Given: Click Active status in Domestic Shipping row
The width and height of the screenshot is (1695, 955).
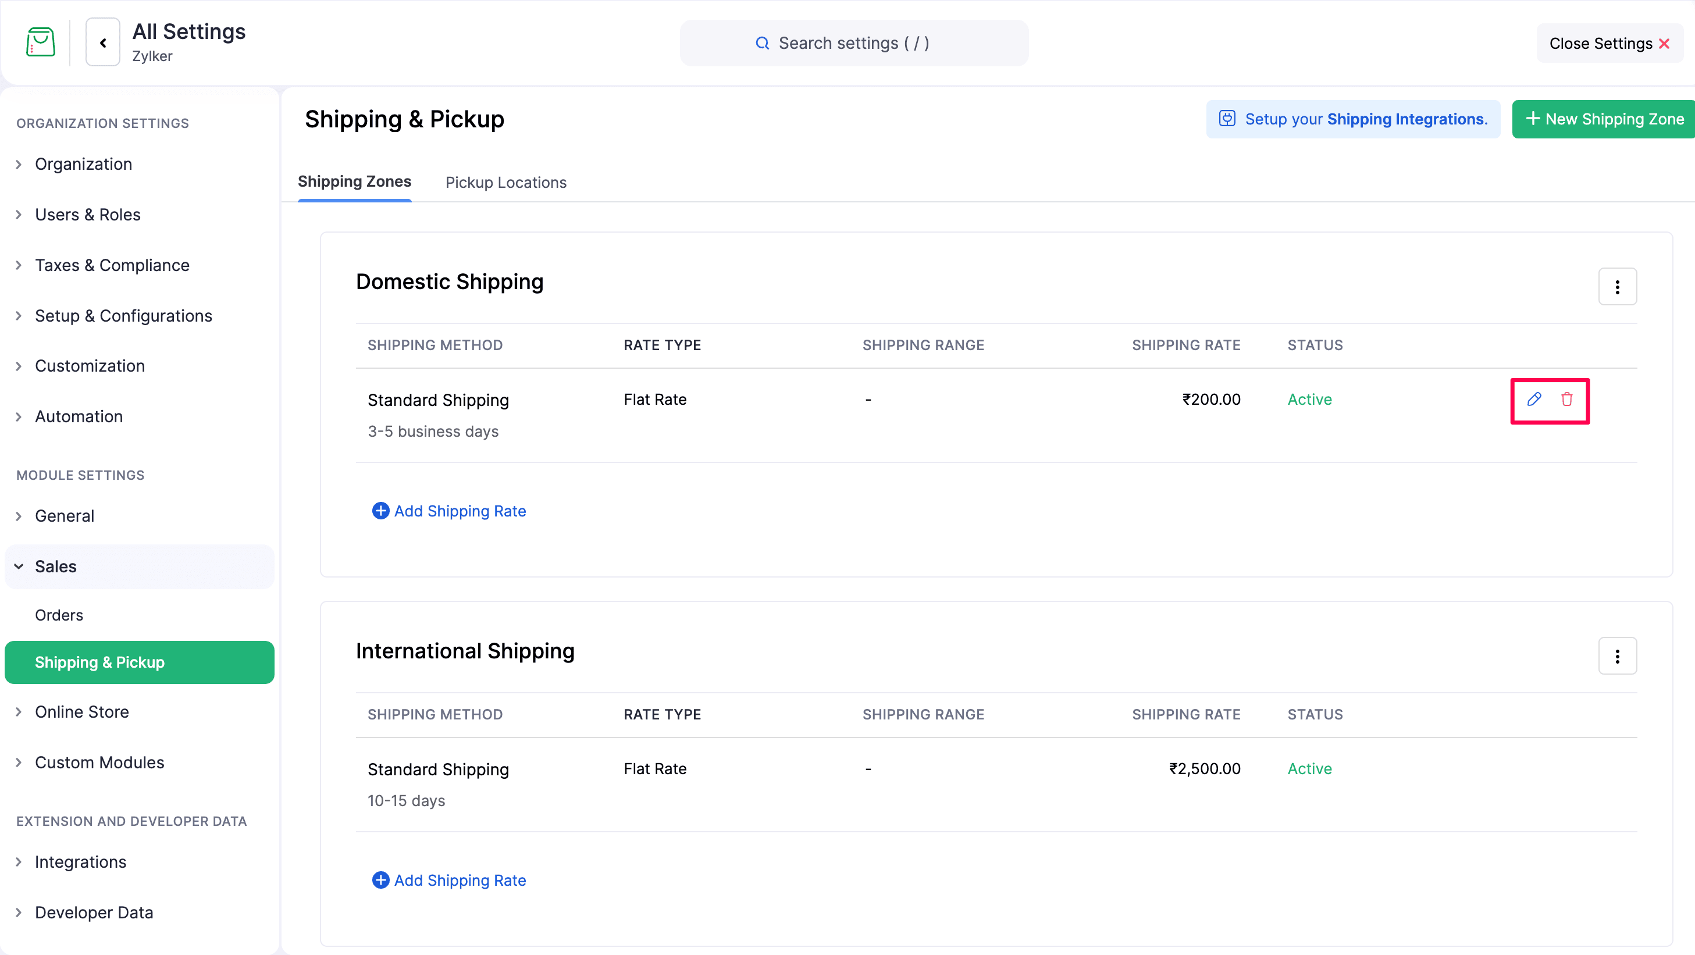Looking at the screenshot, I should tap(1309, 399).
